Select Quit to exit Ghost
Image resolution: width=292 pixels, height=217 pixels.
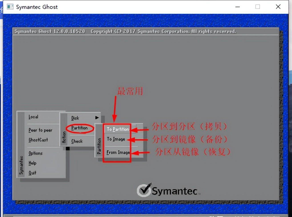click(x=32, y=173)
